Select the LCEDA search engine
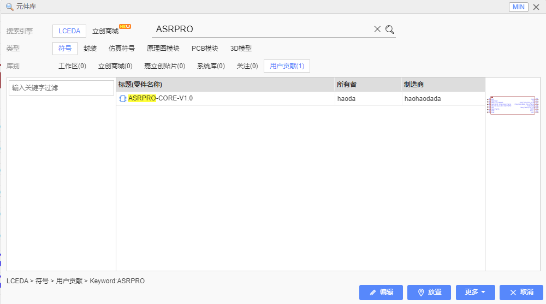Image resolution: width=546 pixels, height=304 pixels. [x=69, y=31]
